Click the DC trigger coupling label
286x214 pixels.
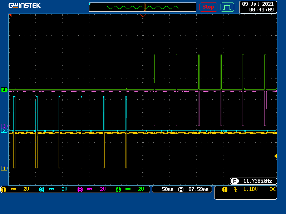pos(273,189)
